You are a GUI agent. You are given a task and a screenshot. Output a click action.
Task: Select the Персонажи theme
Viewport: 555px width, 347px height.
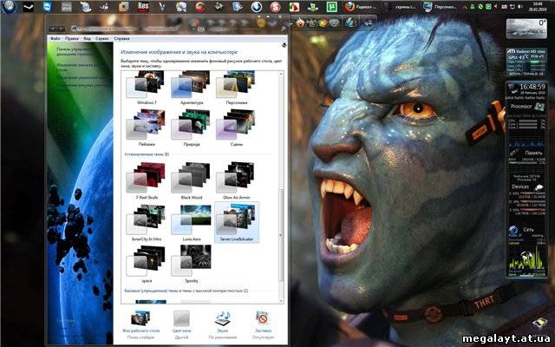pyautogui.click(x=237, y=88)
